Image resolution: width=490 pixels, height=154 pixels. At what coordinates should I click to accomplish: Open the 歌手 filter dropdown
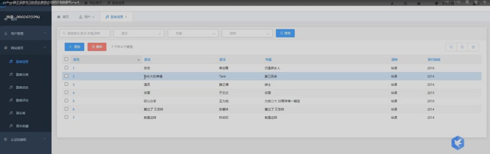(x=139, y=33)
